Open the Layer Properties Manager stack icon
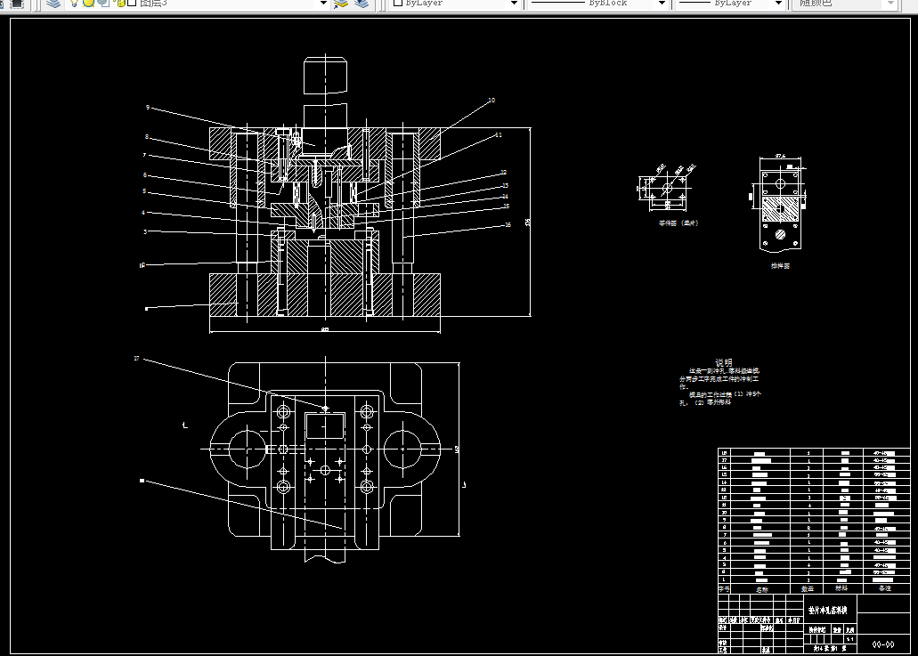The width and height of the screenshot is (918, 656). click(53, 3)
